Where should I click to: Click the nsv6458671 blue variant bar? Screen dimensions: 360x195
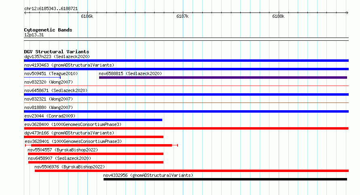tap(186, 94)
